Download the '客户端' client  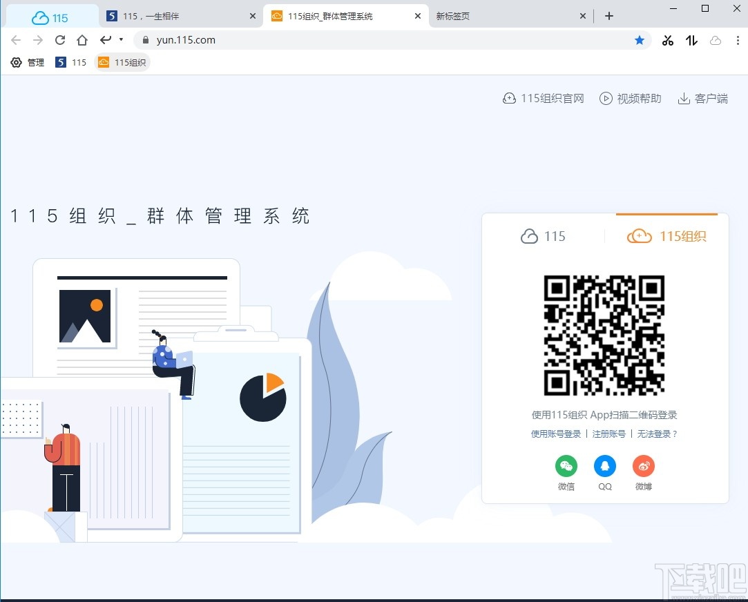click(702, 98)
